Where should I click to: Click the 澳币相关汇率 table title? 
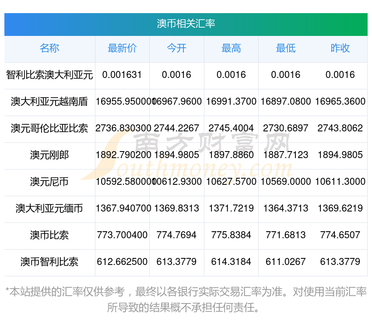pos(186,24)
